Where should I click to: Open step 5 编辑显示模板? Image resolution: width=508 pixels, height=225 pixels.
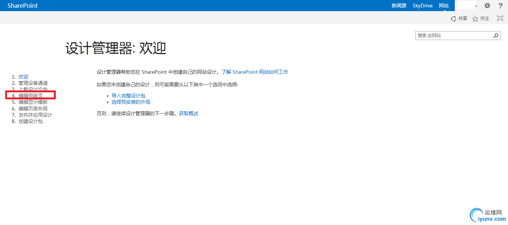coord(33,102)
